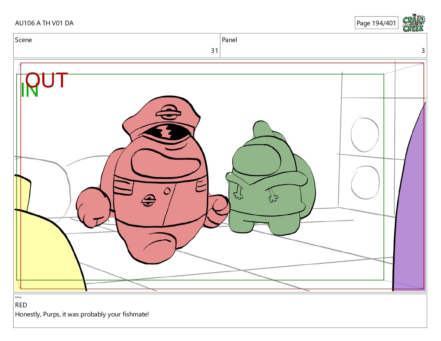Image resolution: width=441 pixels, height=341 pixels.
Task: Click the green 'IN' camera label
Action: [30, 90]
